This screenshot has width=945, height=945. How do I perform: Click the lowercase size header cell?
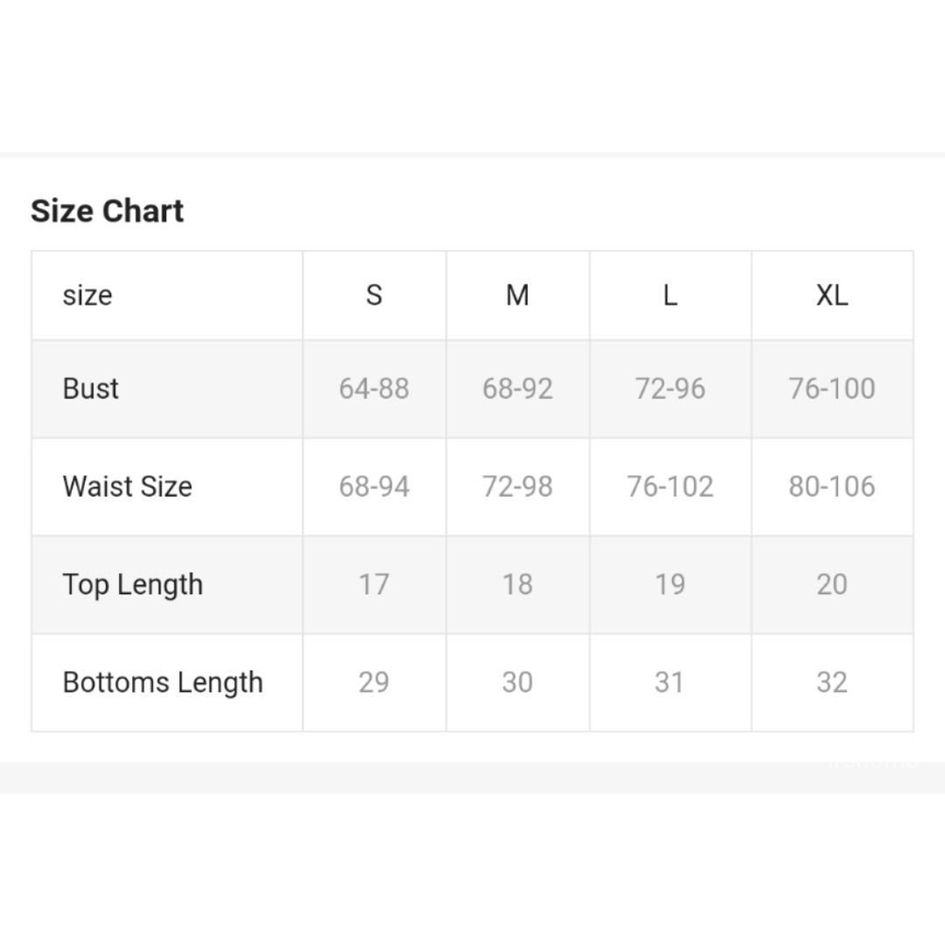tap(88, 295)
